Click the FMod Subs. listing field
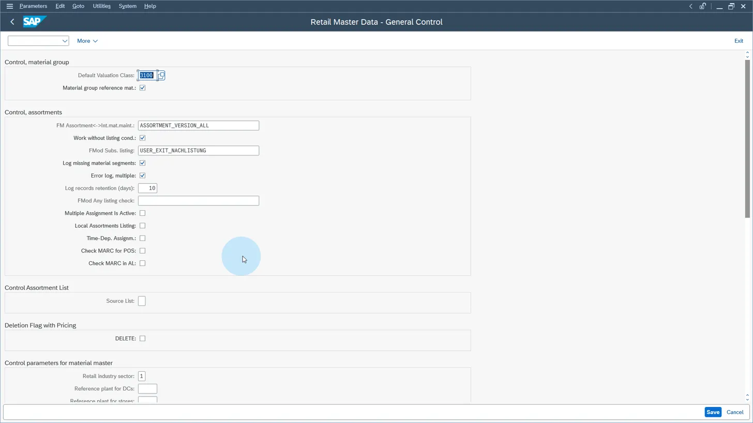Viewport: 753px width, 423px height. (x=199, y=151)
